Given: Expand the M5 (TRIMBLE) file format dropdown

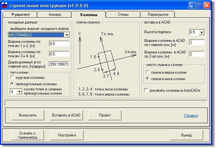Looking at the screenshot, I should pyautogui.click(x=67, y=35).
